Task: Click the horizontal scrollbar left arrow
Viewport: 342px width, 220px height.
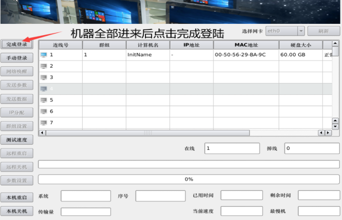Action: 42,133
